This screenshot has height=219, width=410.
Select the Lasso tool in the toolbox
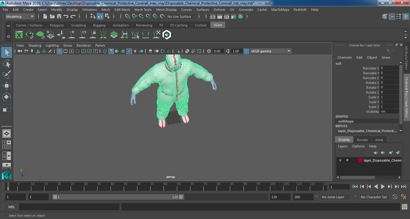[7, 63]
